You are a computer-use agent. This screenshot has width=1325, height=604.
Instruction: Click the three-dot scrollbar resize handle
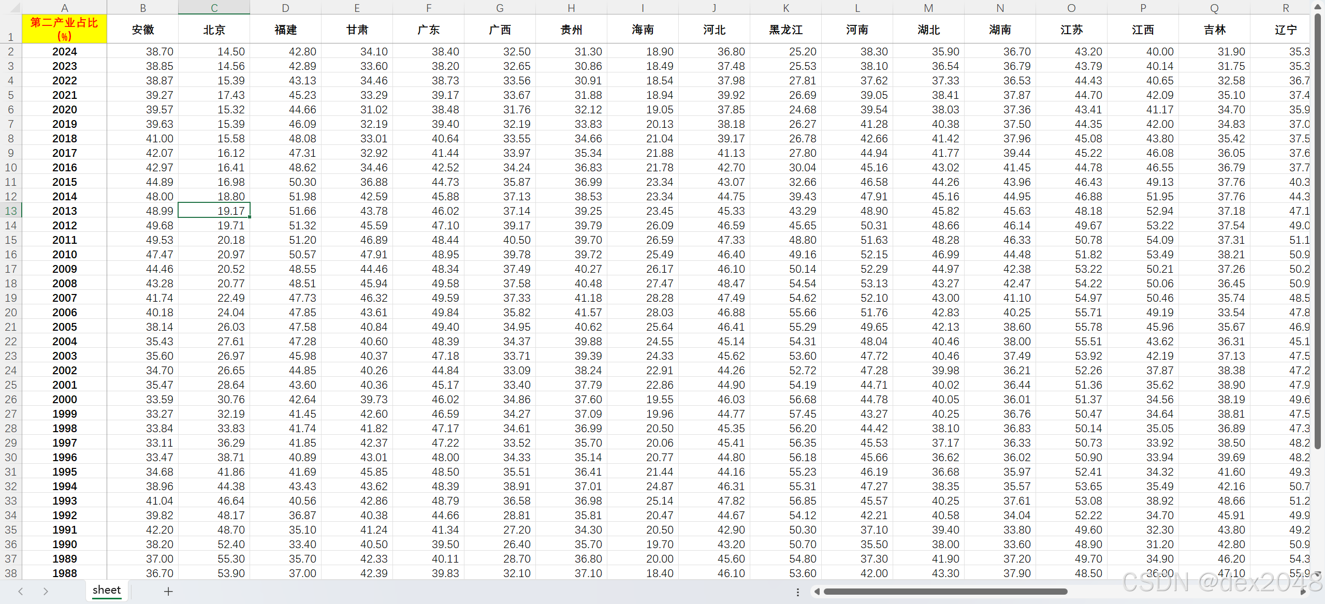coord(798,592)
